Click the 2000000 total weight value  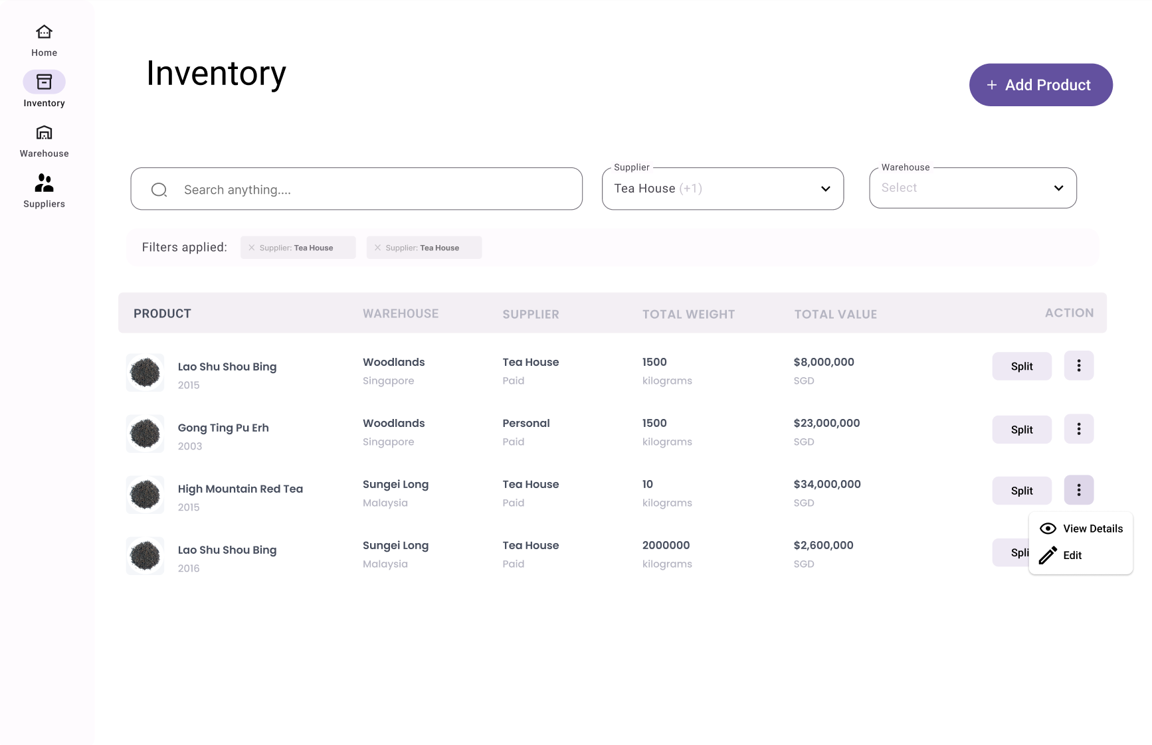(666, 545)
